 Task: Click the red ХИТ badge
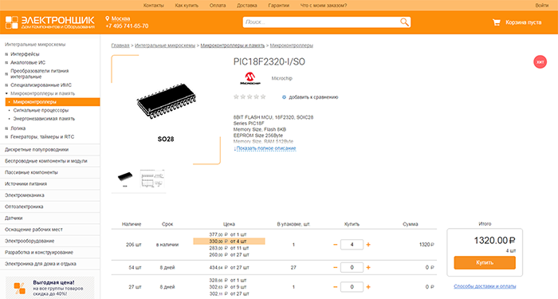click(x=540, y=62)
